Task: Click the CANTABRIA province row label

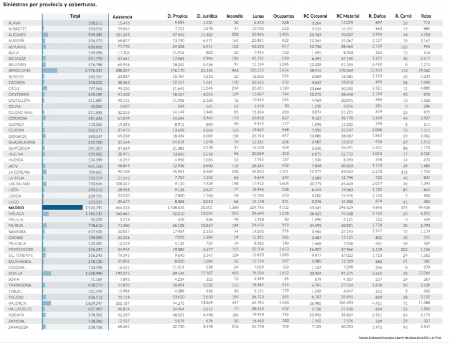Action: coord(19,94)
